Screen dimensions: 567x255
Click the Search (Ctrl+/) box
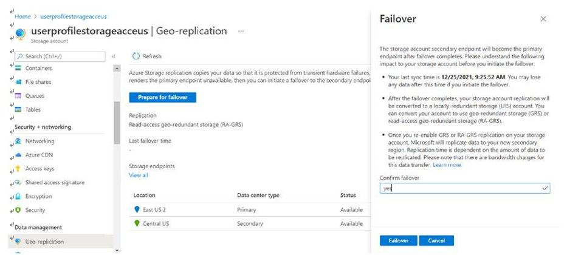60,56
